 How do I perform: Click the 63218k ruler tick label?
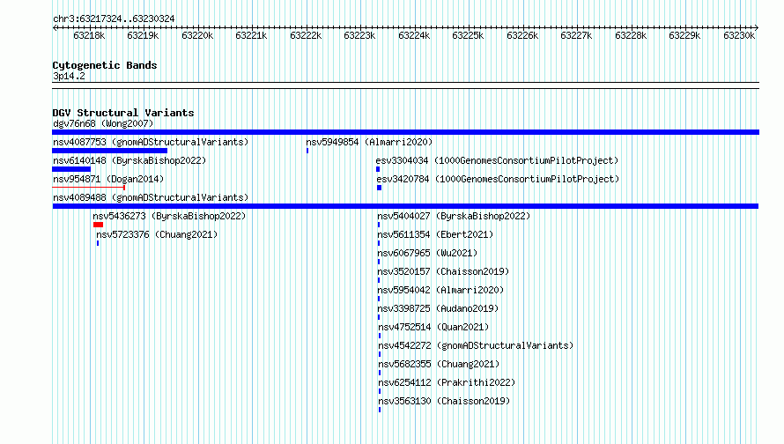tap(89, 35)
